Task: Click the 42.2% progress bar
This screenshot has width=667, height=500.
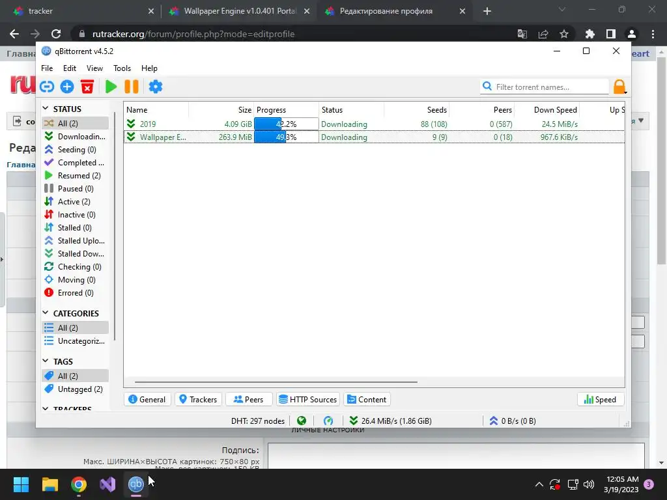Action: tap(287, 124)
